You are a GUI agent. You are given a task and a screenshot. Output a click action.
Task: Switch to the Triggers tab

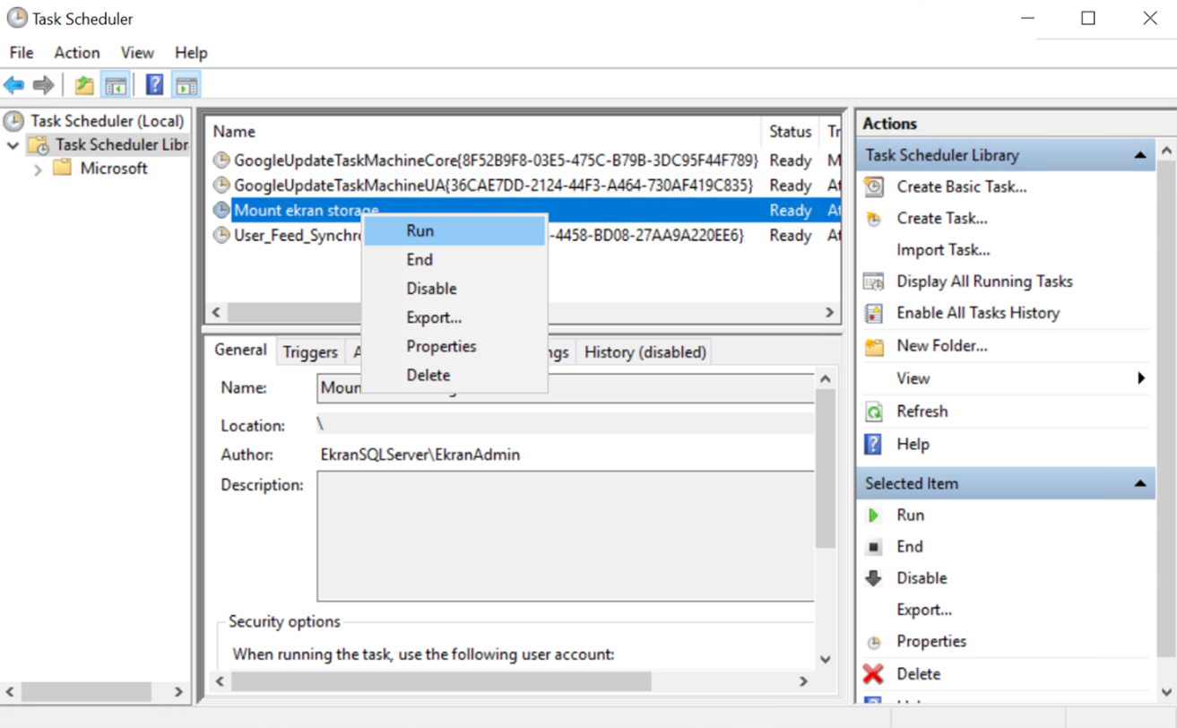(x=310, y=351)
